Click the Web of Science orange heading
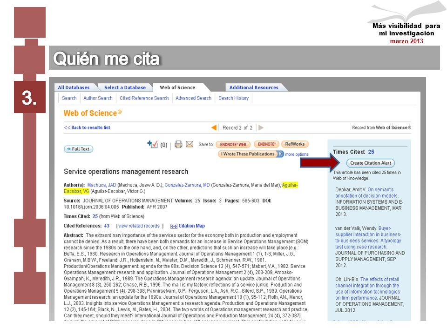 tap(93, 113)
